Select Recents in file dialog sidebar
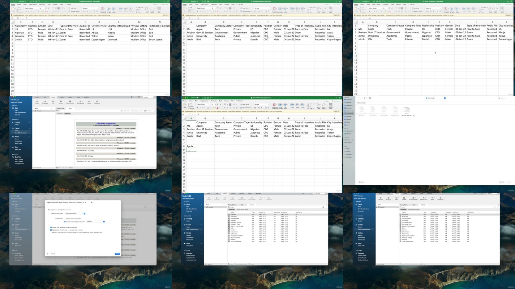The height and width of the screenshot is (289, 515). pos(349,102)
